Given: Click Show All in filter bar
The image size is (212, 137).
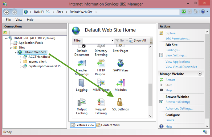Looking at the screenshot, I should [x=137, y=40].
